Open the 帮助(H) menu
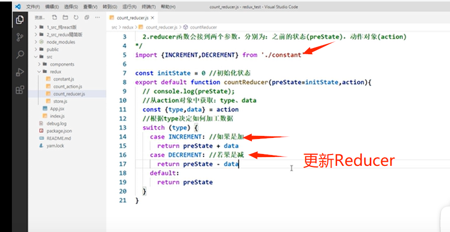 click(x=168, y=7)
